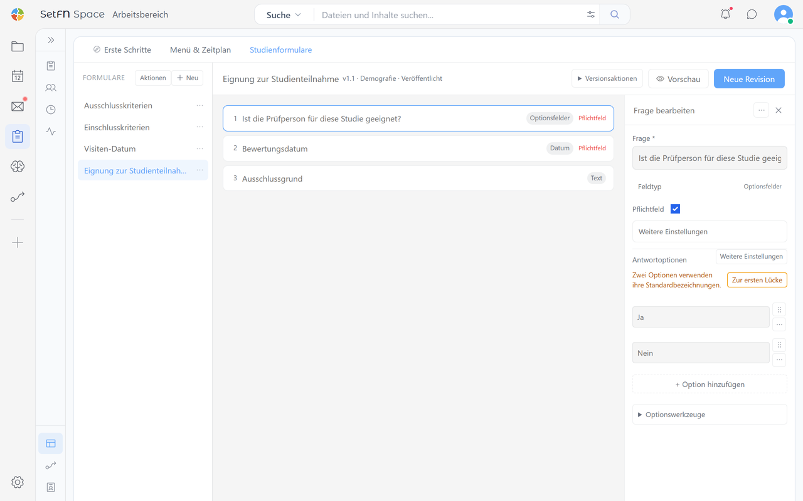Open the mail icon with red dot
803x501 pixels.
tap(18, 106)
